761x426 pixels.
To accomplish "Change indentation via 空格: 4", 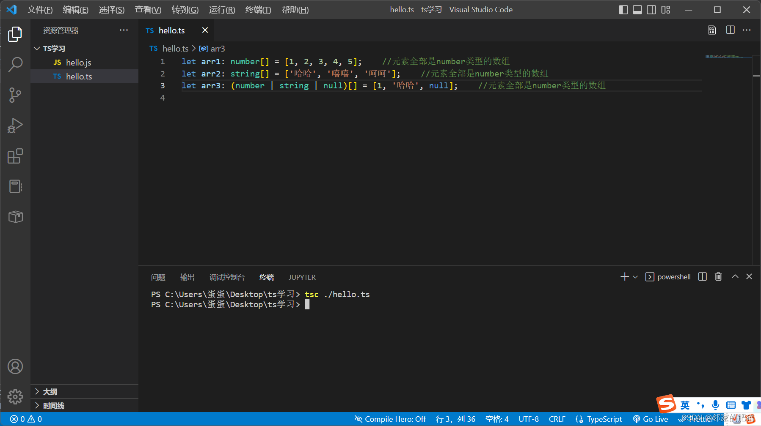I will tap(497, 419).
